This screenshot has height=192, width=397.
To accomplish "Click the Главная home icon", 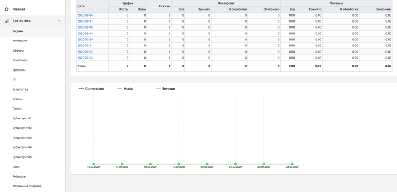I will tap(7, 9).
